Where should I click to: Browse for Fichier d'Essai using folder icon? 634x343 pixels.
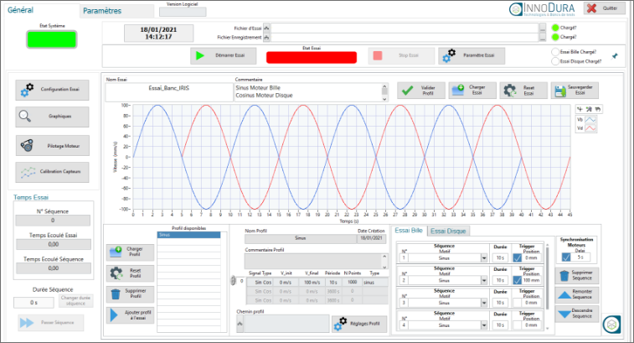(266, 29)
